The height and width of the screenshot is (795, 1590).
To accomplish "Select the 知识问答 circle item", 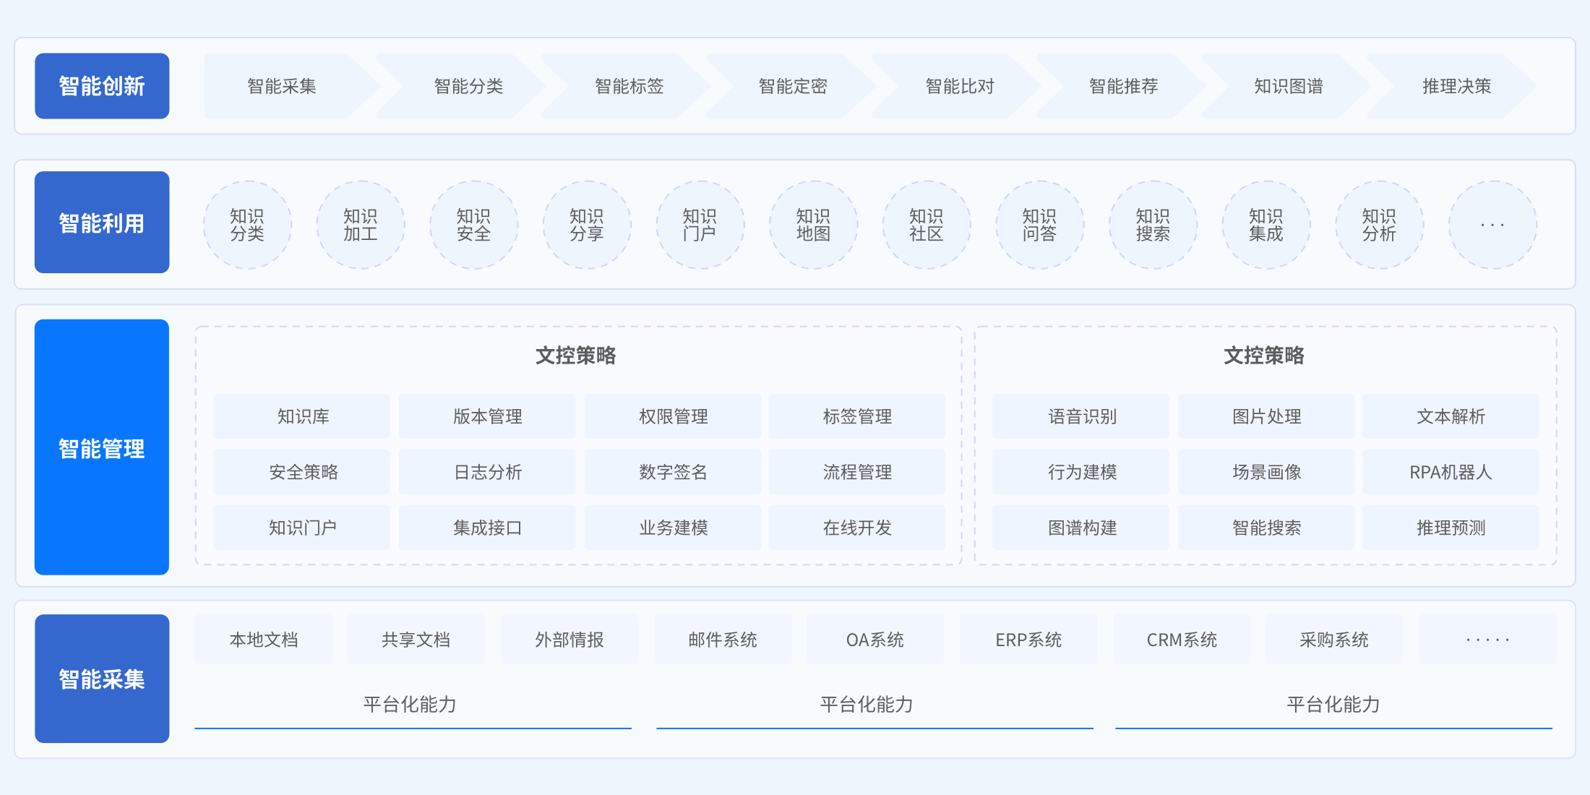I will pos(1039,225).
